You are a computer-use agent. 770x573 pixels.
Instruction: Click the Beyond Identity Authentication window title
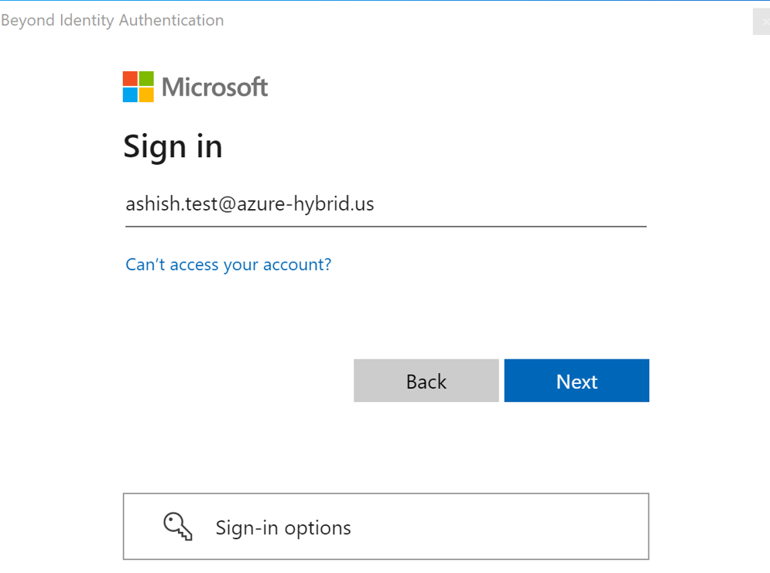112,21
